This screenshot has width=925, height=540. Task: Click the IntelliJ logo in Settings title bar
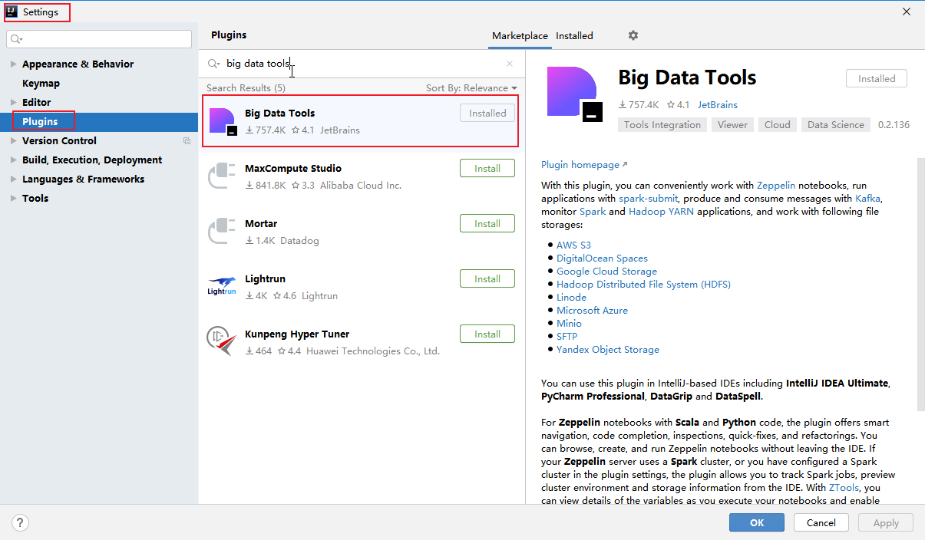pos(12,12)
